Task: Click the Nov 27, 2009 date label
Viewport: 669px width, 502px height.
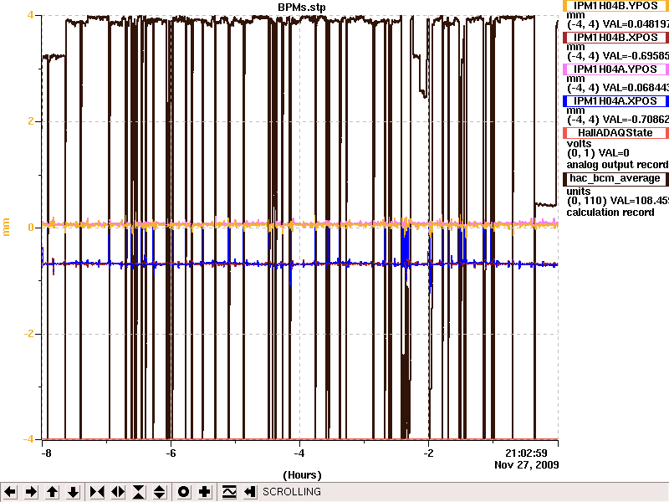Action: click(527, 465)
